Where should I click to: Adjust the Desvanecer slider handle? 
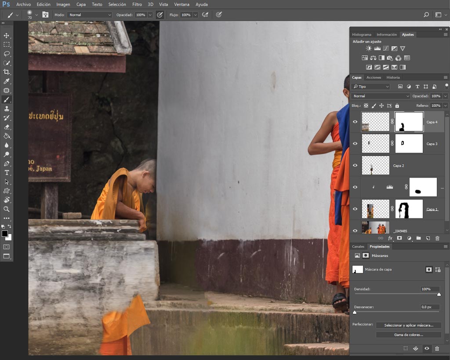355,313
